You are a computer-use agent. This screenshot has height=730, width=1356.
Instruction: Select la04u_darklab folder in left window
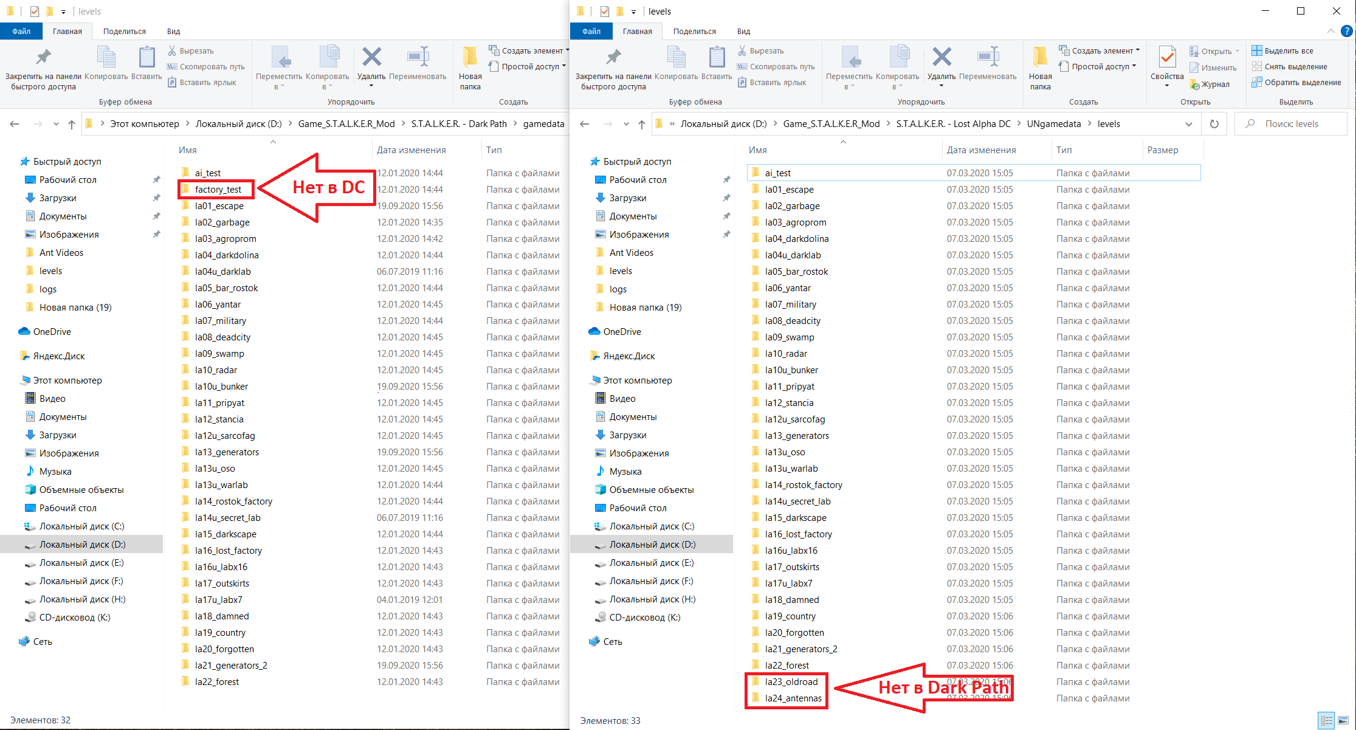point(222,272)
